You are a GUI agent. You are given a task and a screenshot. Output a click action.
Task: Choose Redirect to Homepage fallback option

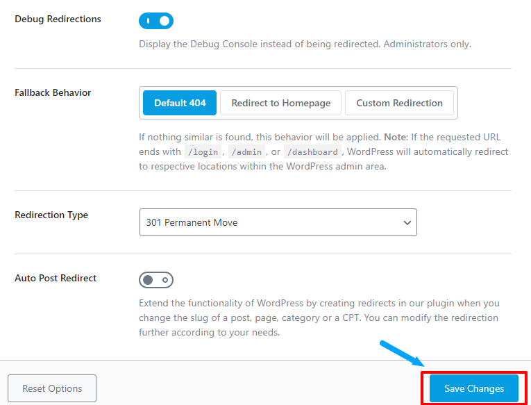coord(280,103)
